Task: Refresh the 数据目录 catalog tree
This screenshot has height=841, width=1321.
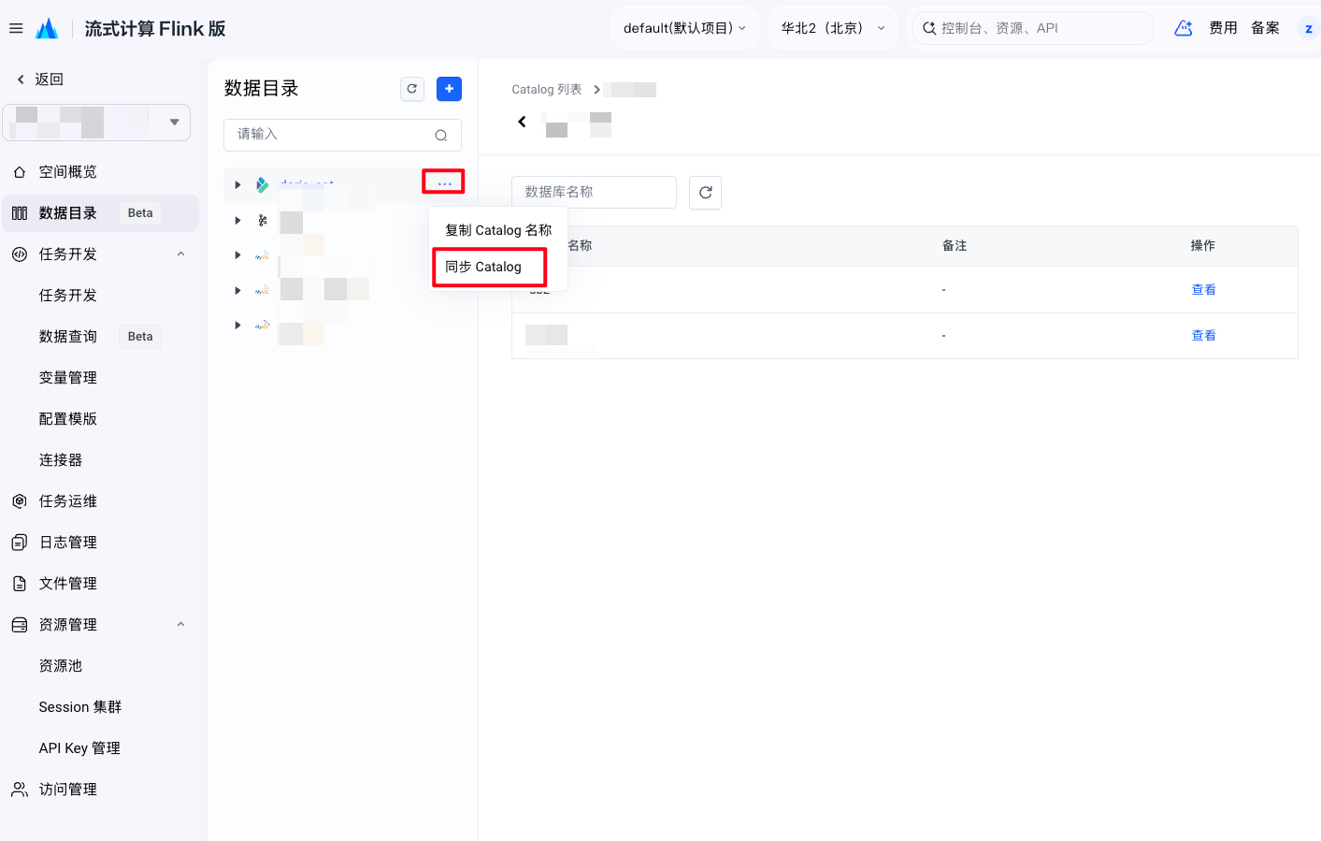Action: point(412,89)
